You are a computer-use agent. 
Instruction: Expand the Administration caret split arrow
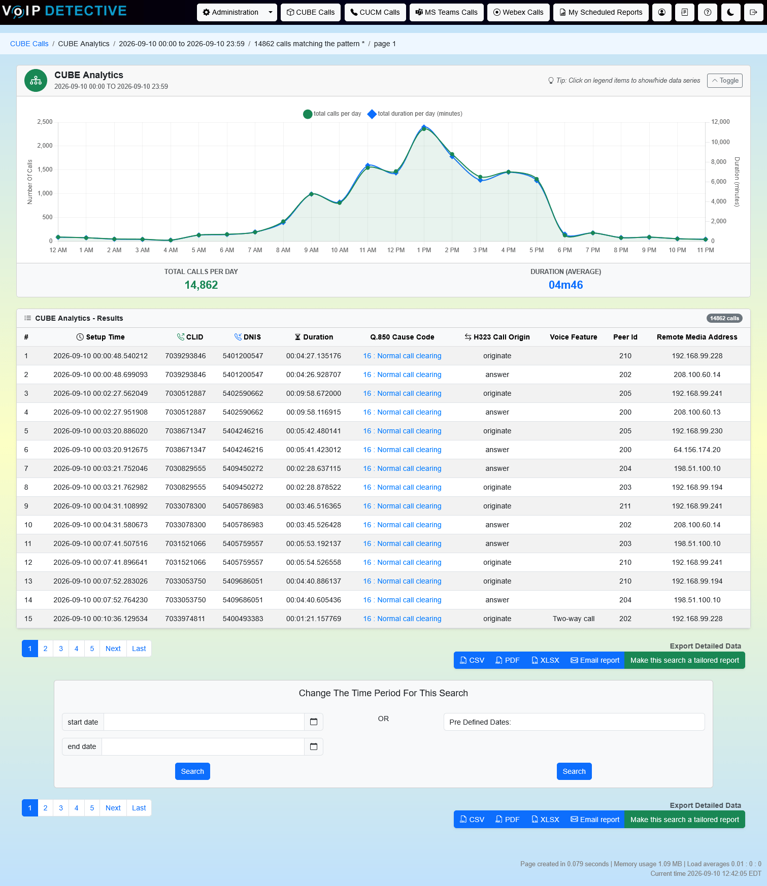tap(271, 12)
